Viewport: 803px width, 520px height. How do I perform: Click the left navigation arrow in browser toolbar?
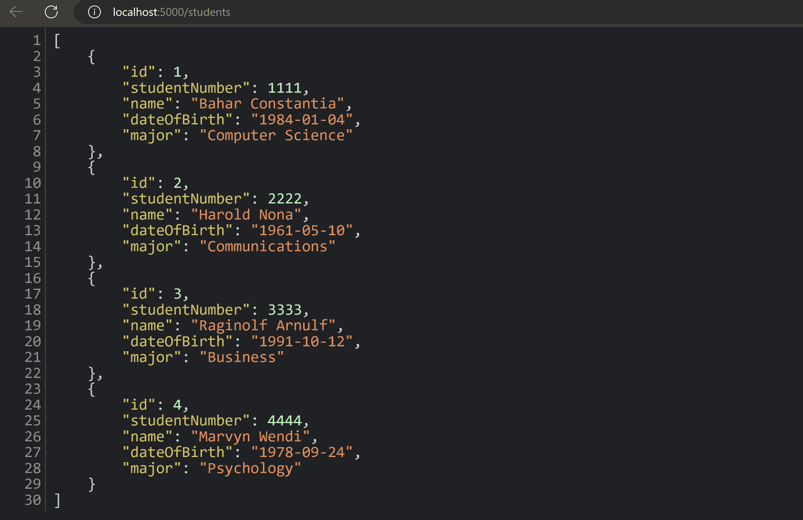(15, 12)
